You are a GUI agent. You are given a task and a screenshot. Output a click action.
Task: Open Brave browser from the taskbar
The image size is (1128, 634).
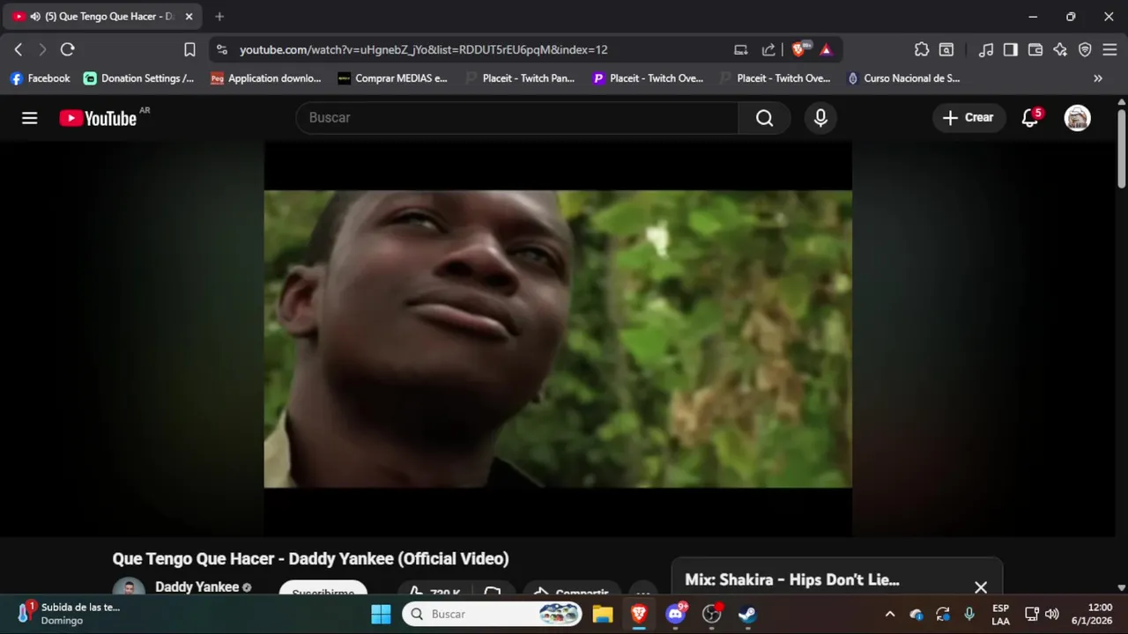pos(639,614)
